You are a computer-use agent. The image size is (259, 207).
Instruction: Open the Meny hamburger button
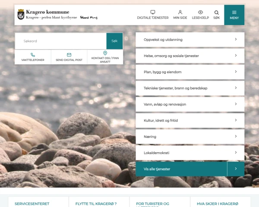(x=234, y=15)
